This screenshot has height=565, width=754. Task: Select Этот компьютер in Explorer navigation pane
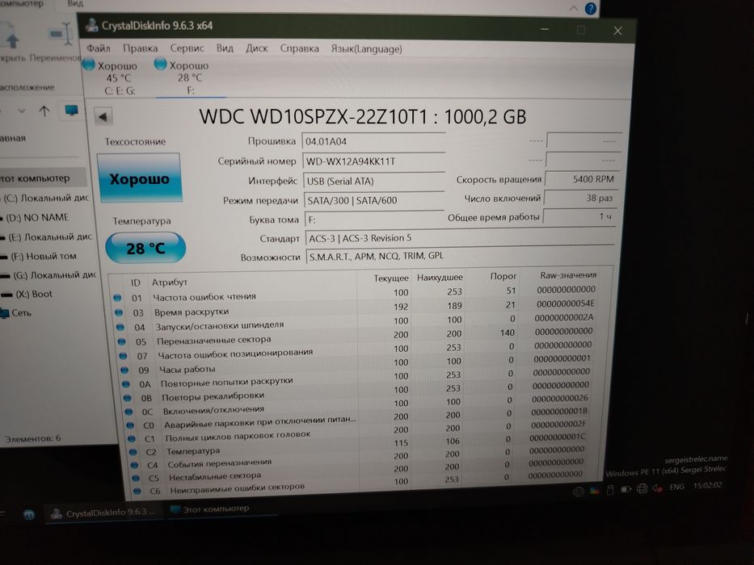tap(36, 178)
